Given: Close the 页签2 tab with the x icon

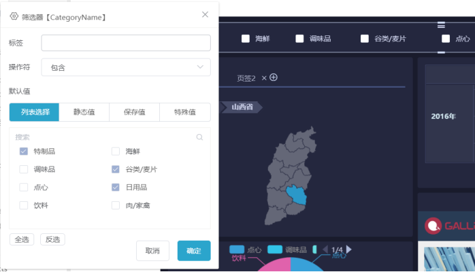Looking at the screenshot, I should pyautogui.click(x=264, y=78).
